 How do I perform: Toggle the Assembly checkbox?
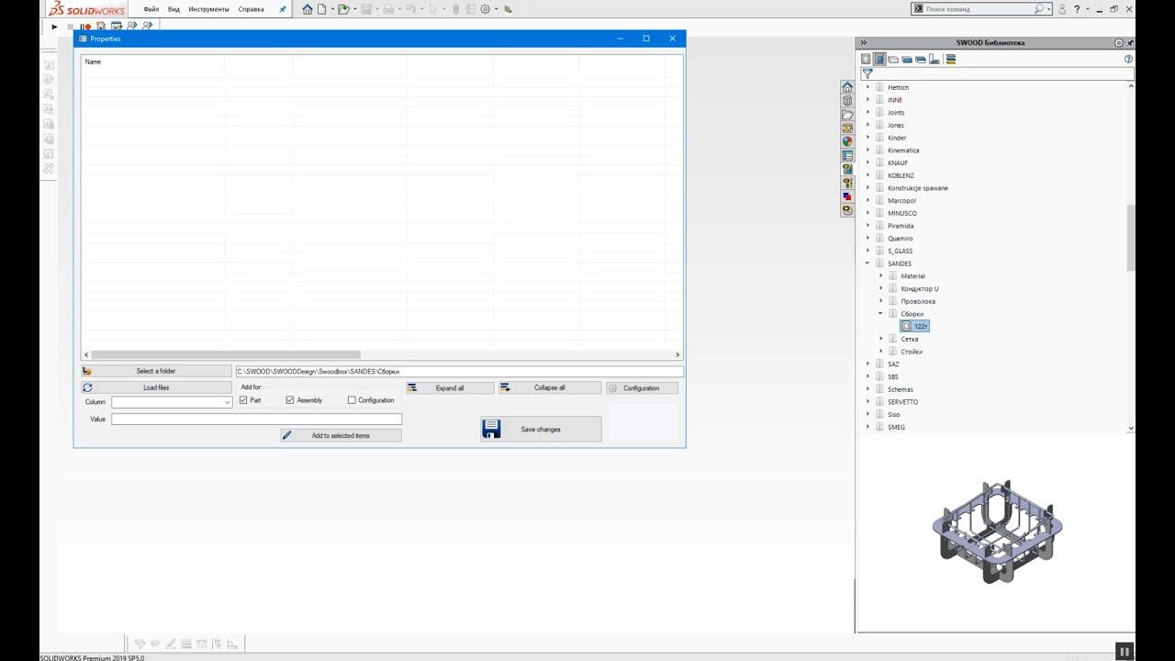pos(290,400)
